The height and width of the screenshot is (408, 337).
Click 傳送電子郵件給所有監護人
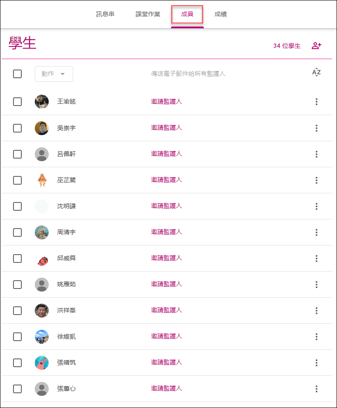coord(188,73)
